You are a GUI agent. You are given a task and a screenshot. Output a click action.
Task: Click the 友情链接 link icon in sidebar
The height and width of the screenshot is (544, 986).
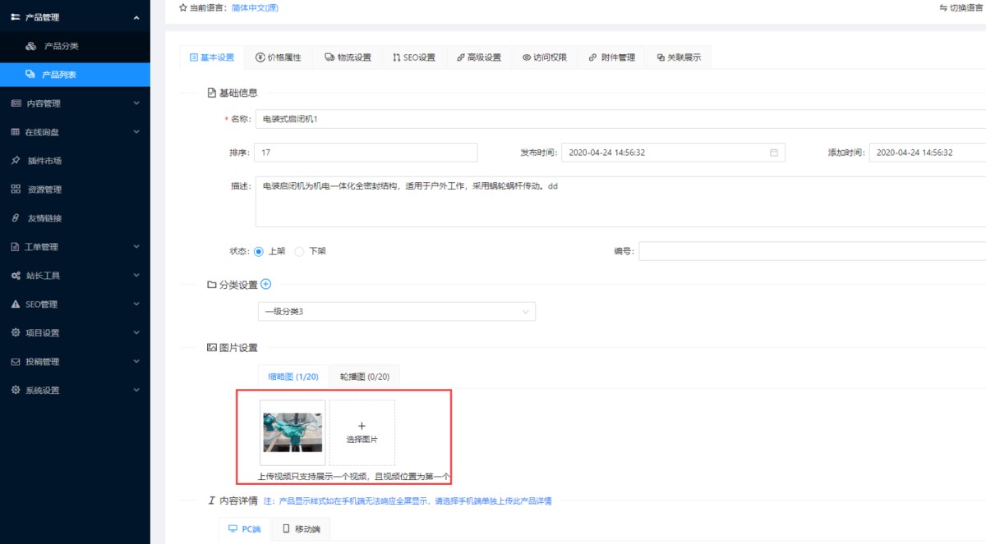tap(16, 218)
